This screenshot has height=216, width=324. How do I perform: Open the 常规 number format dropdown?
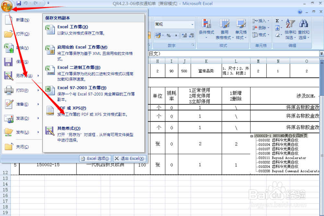tap(192, 24)
